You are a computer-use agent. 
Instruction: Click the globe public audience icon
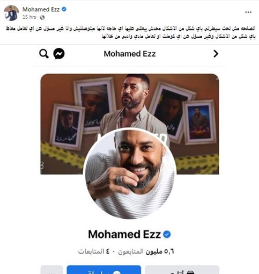(42, 17)
